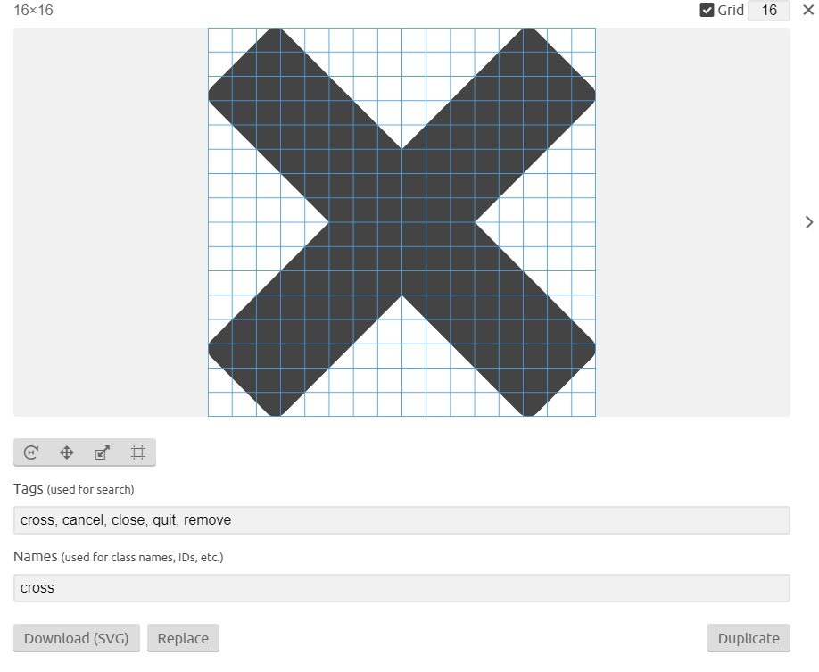Click the rotate/mirror icon tool
819x672 pixels.
pos(31,452)
